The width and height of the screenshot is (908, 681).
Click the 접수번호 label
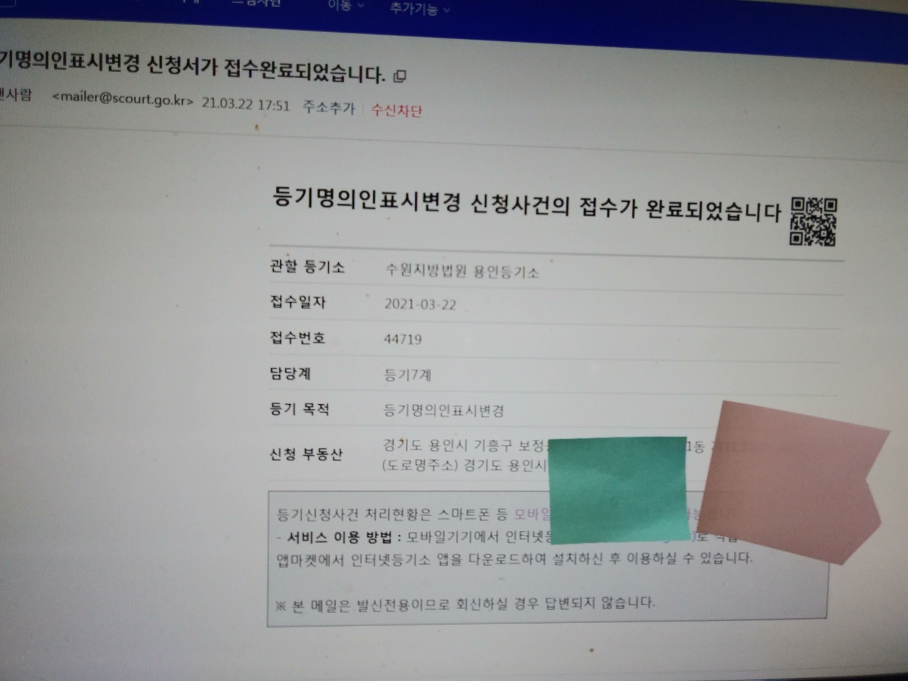coord(298,338)
